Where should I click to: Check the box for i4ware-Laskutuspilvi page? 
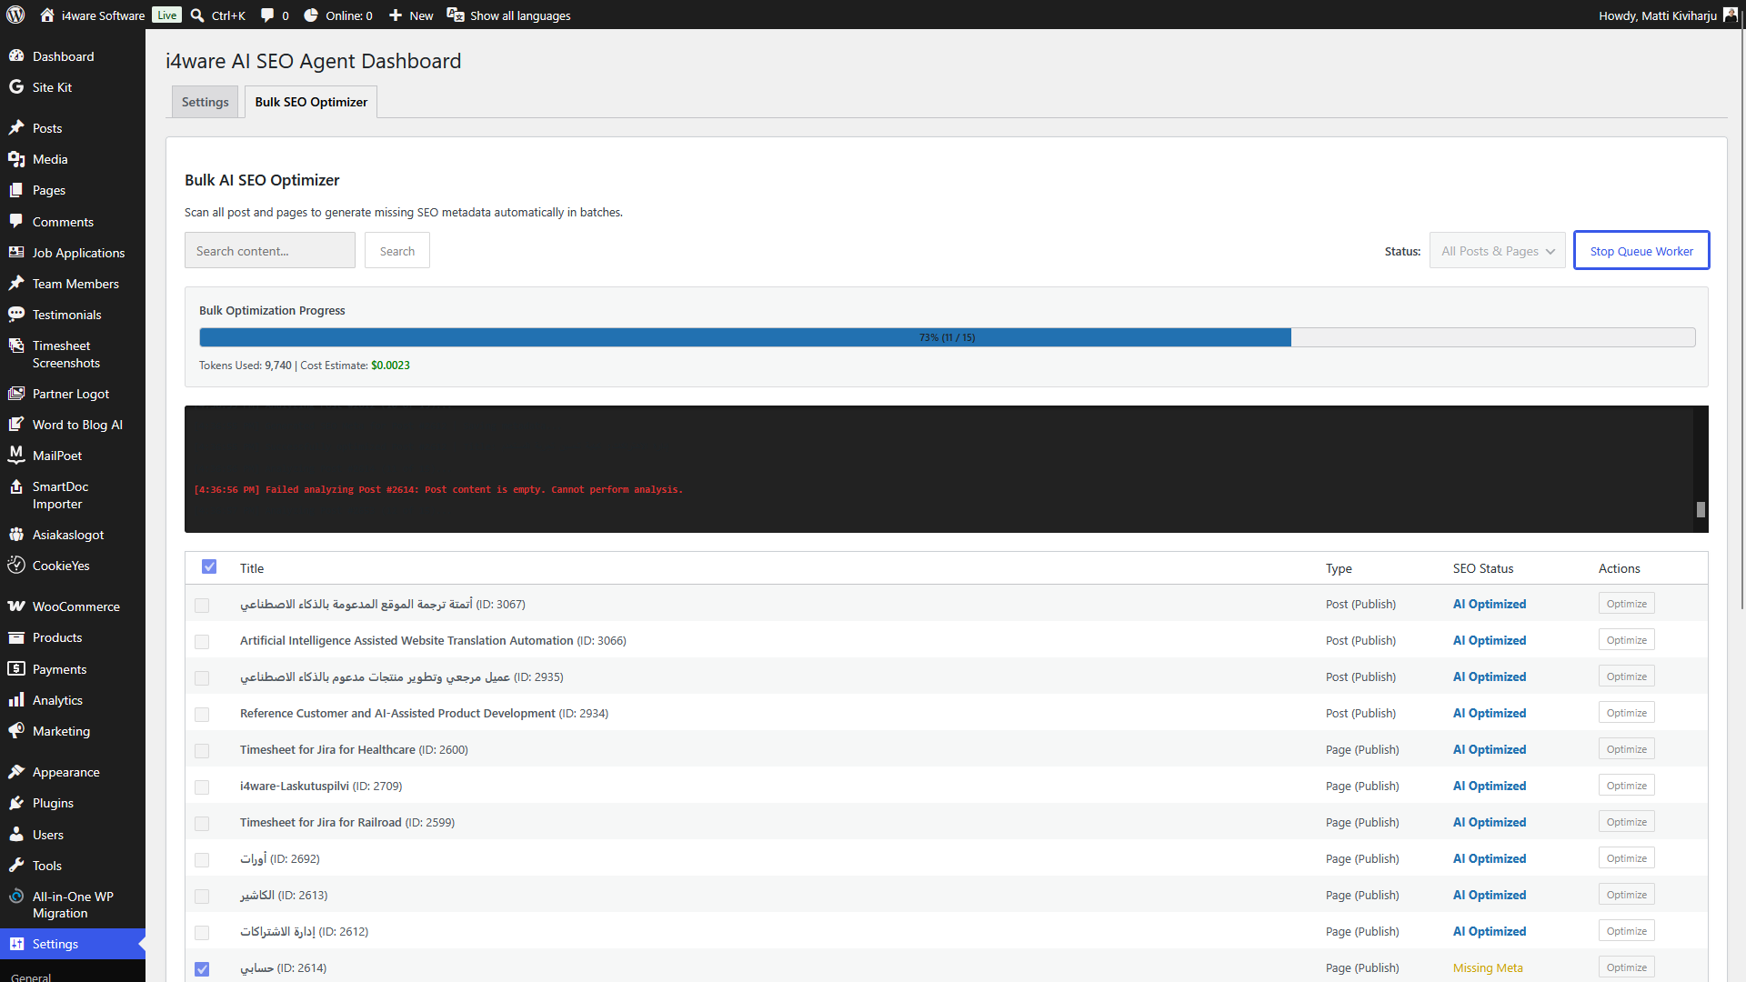point(202,787)
